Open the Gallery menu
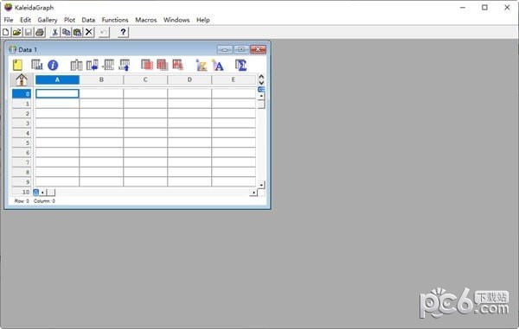 (48, 20)
